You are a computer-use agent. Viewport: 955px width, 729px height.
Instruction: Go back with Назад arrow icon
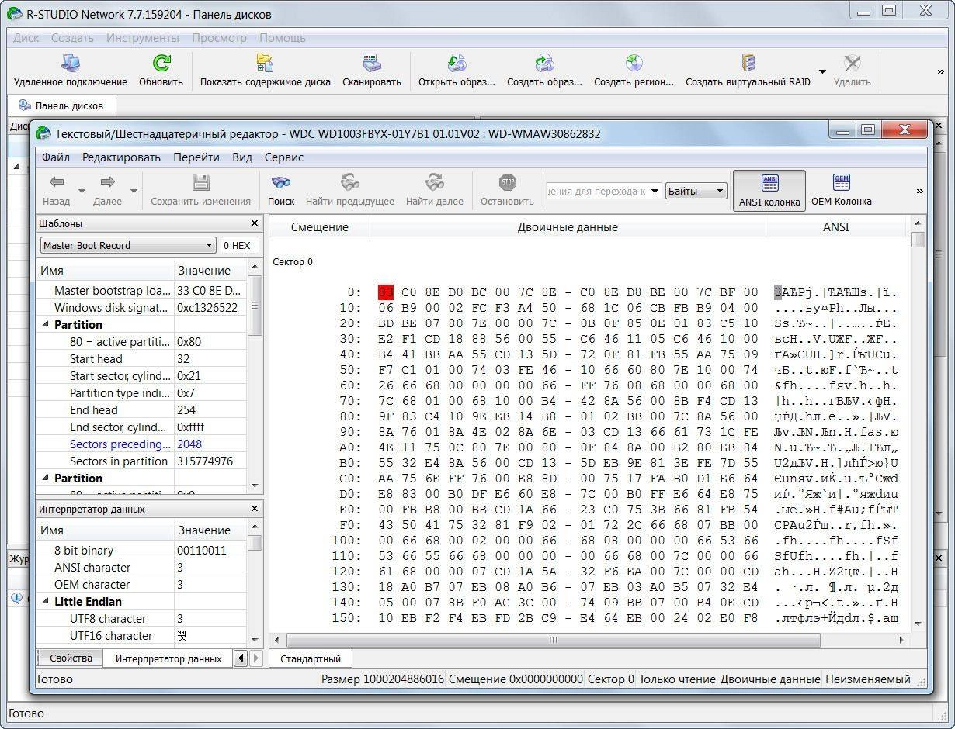(56, 182)
